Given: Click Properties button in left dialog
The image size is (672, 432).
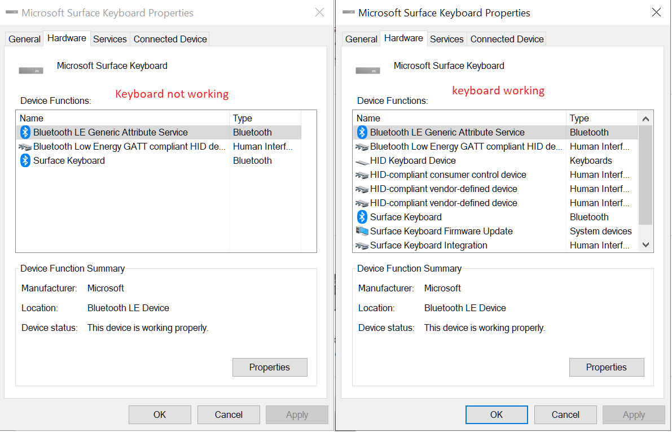Looking at the screenshot, I should pos(270,367).
